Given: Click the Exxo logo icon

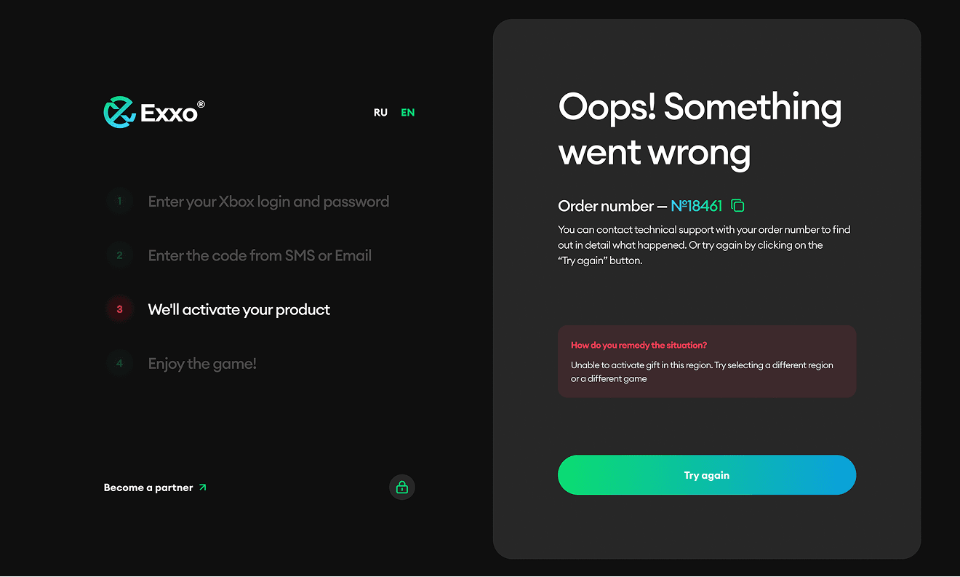Looking at the screenshot, I should [x=119, y=113].
